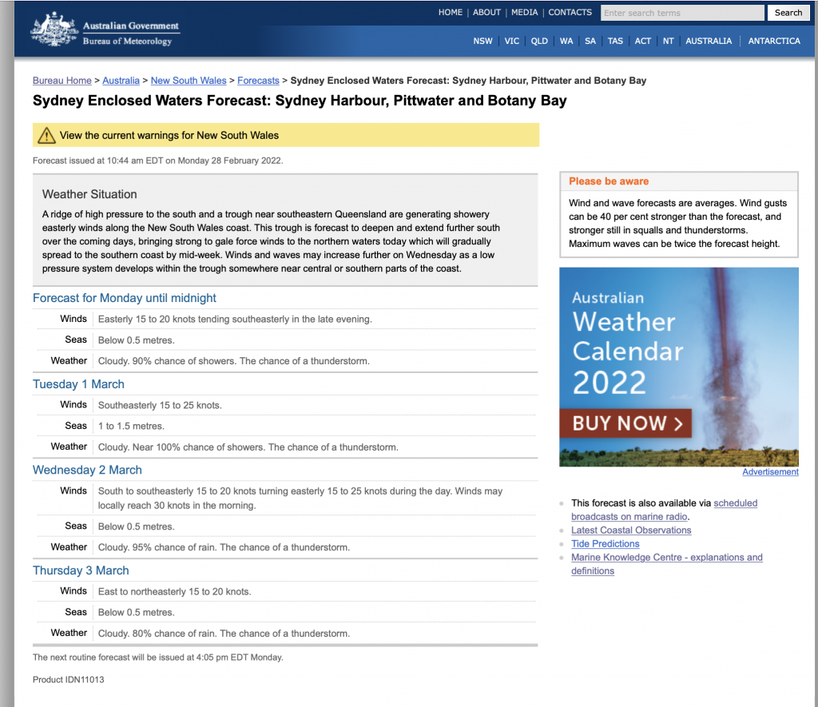Screen dimensions: 818x707
Task: Select ACT in the state navigation
Action: point(643,41)
